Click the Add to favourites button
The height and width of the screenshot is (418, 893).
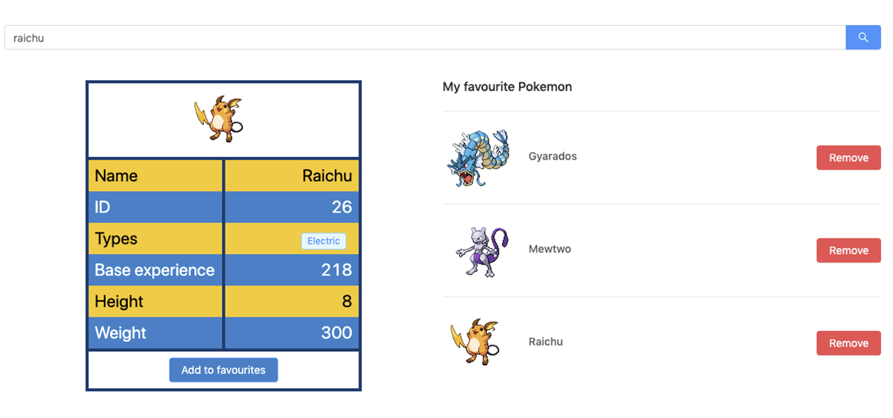(223, 370)
